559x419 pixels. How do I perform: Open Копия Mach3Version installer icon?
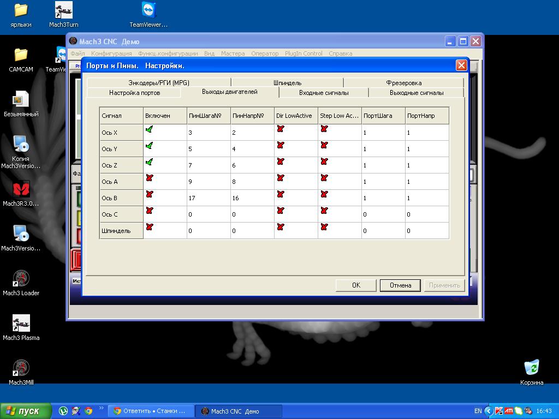(21, 153)
